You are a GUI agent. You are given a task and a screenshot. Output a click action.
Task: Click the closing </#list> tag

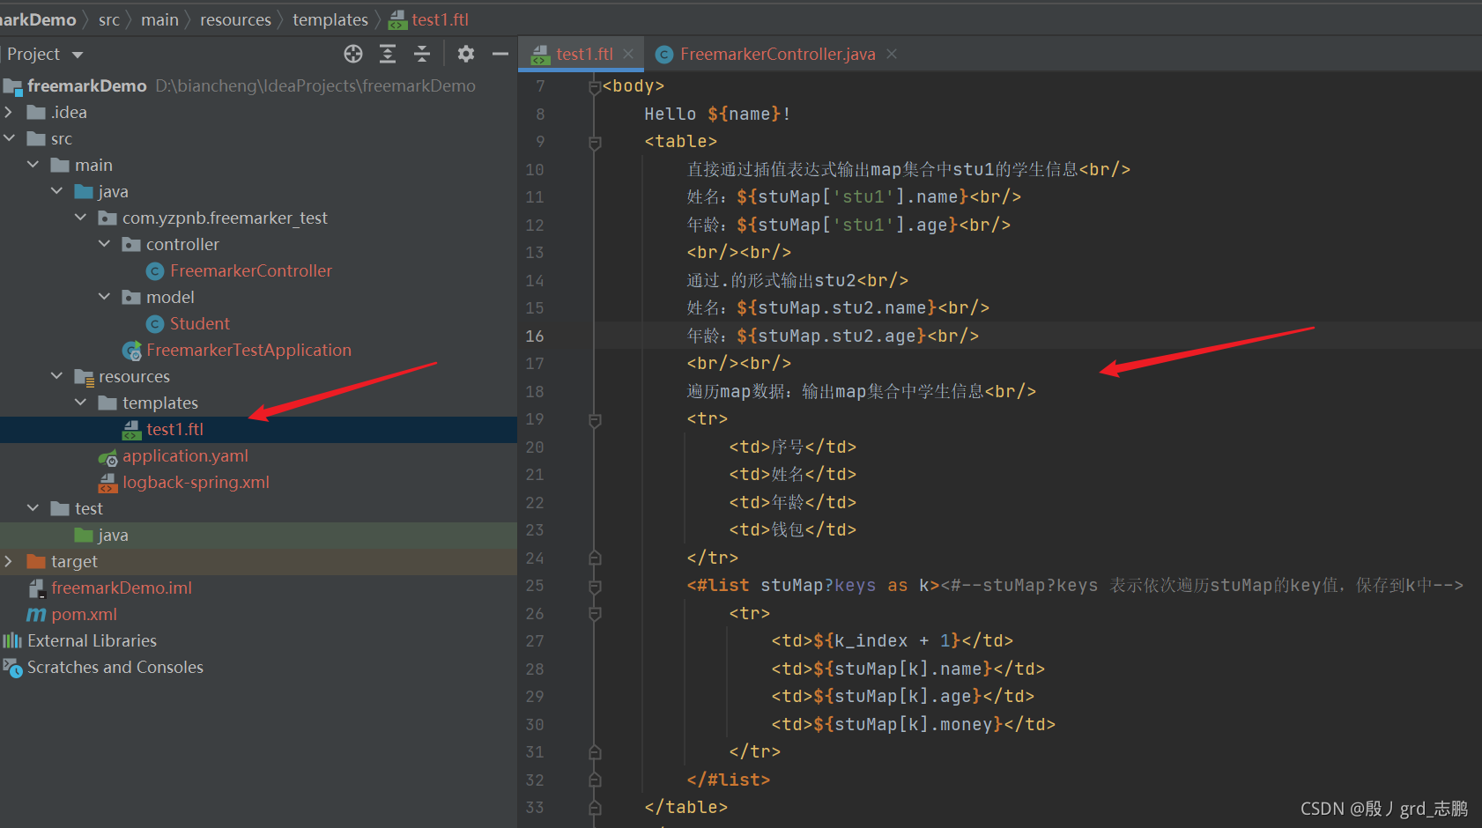pos(728,780)
